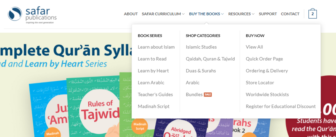Open the About page
The width and height of the screenshot is (336, 137).
(x=131, y=14)
